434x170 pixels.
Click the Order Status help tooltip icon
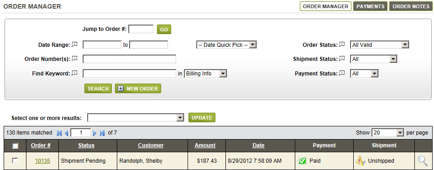[342, 45]
